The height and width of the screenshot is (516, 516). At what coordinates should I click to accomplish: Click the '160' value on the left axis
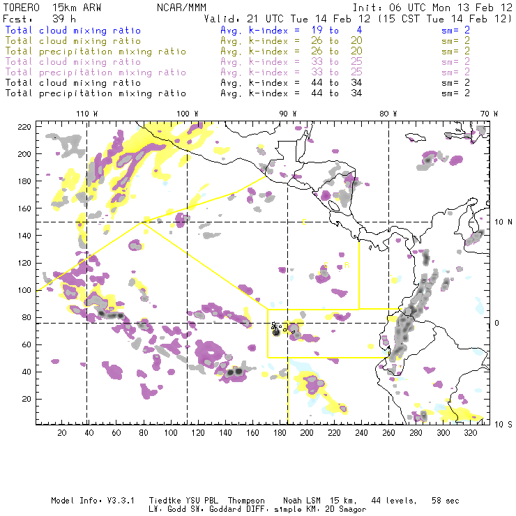24,208
